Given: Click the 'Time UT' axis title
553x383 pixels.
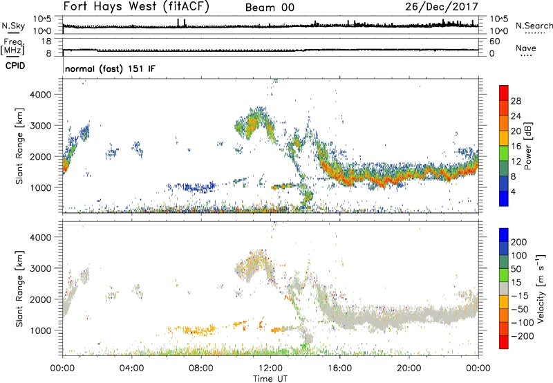Looking at the screenshot, I should pos(270,379).
